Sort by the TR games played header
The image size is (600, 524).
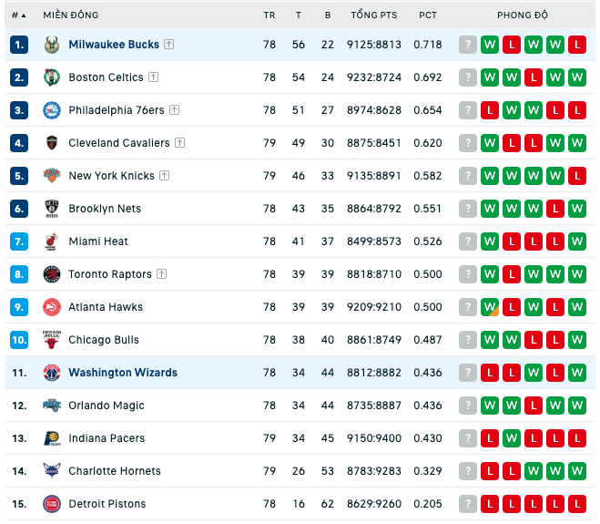click(269, 15)
